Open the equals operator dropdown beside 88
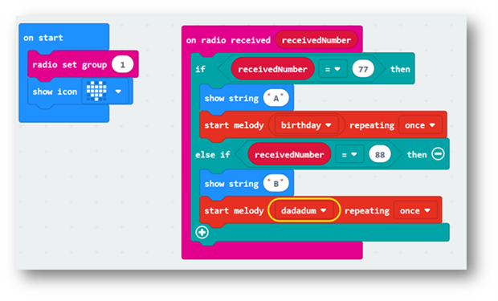 349,155
